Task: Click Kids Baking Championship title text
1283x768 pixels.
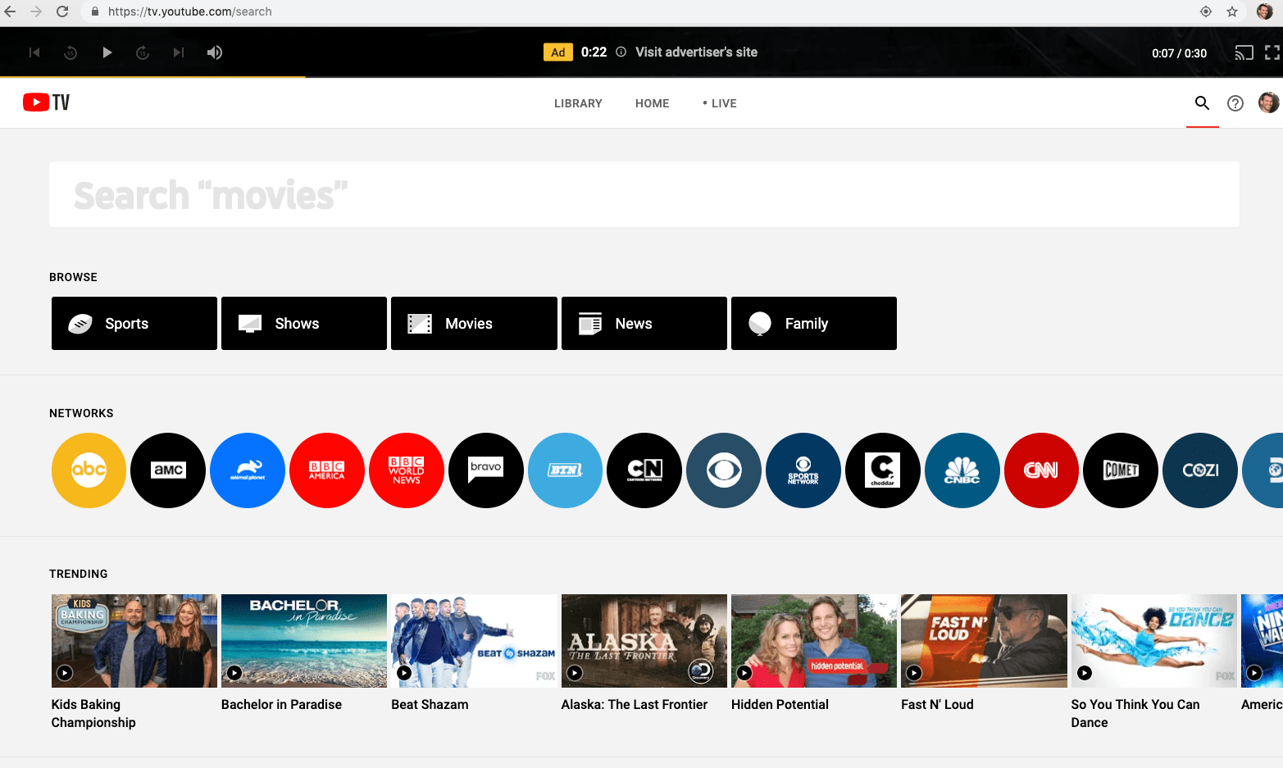Action: coord(93,713)
